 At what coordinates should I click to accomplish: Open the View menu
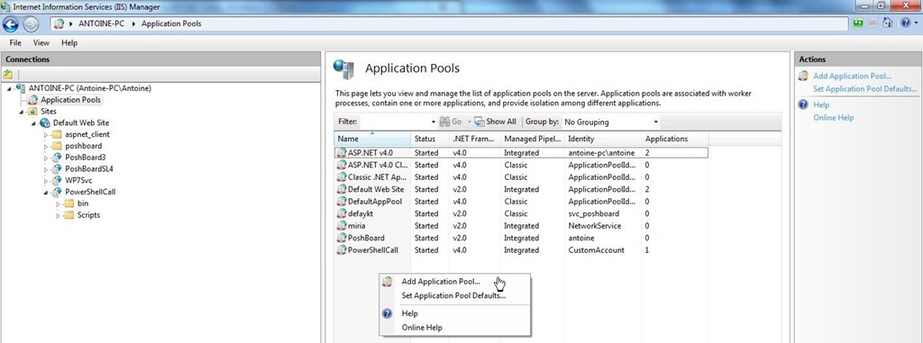point(41,43)
